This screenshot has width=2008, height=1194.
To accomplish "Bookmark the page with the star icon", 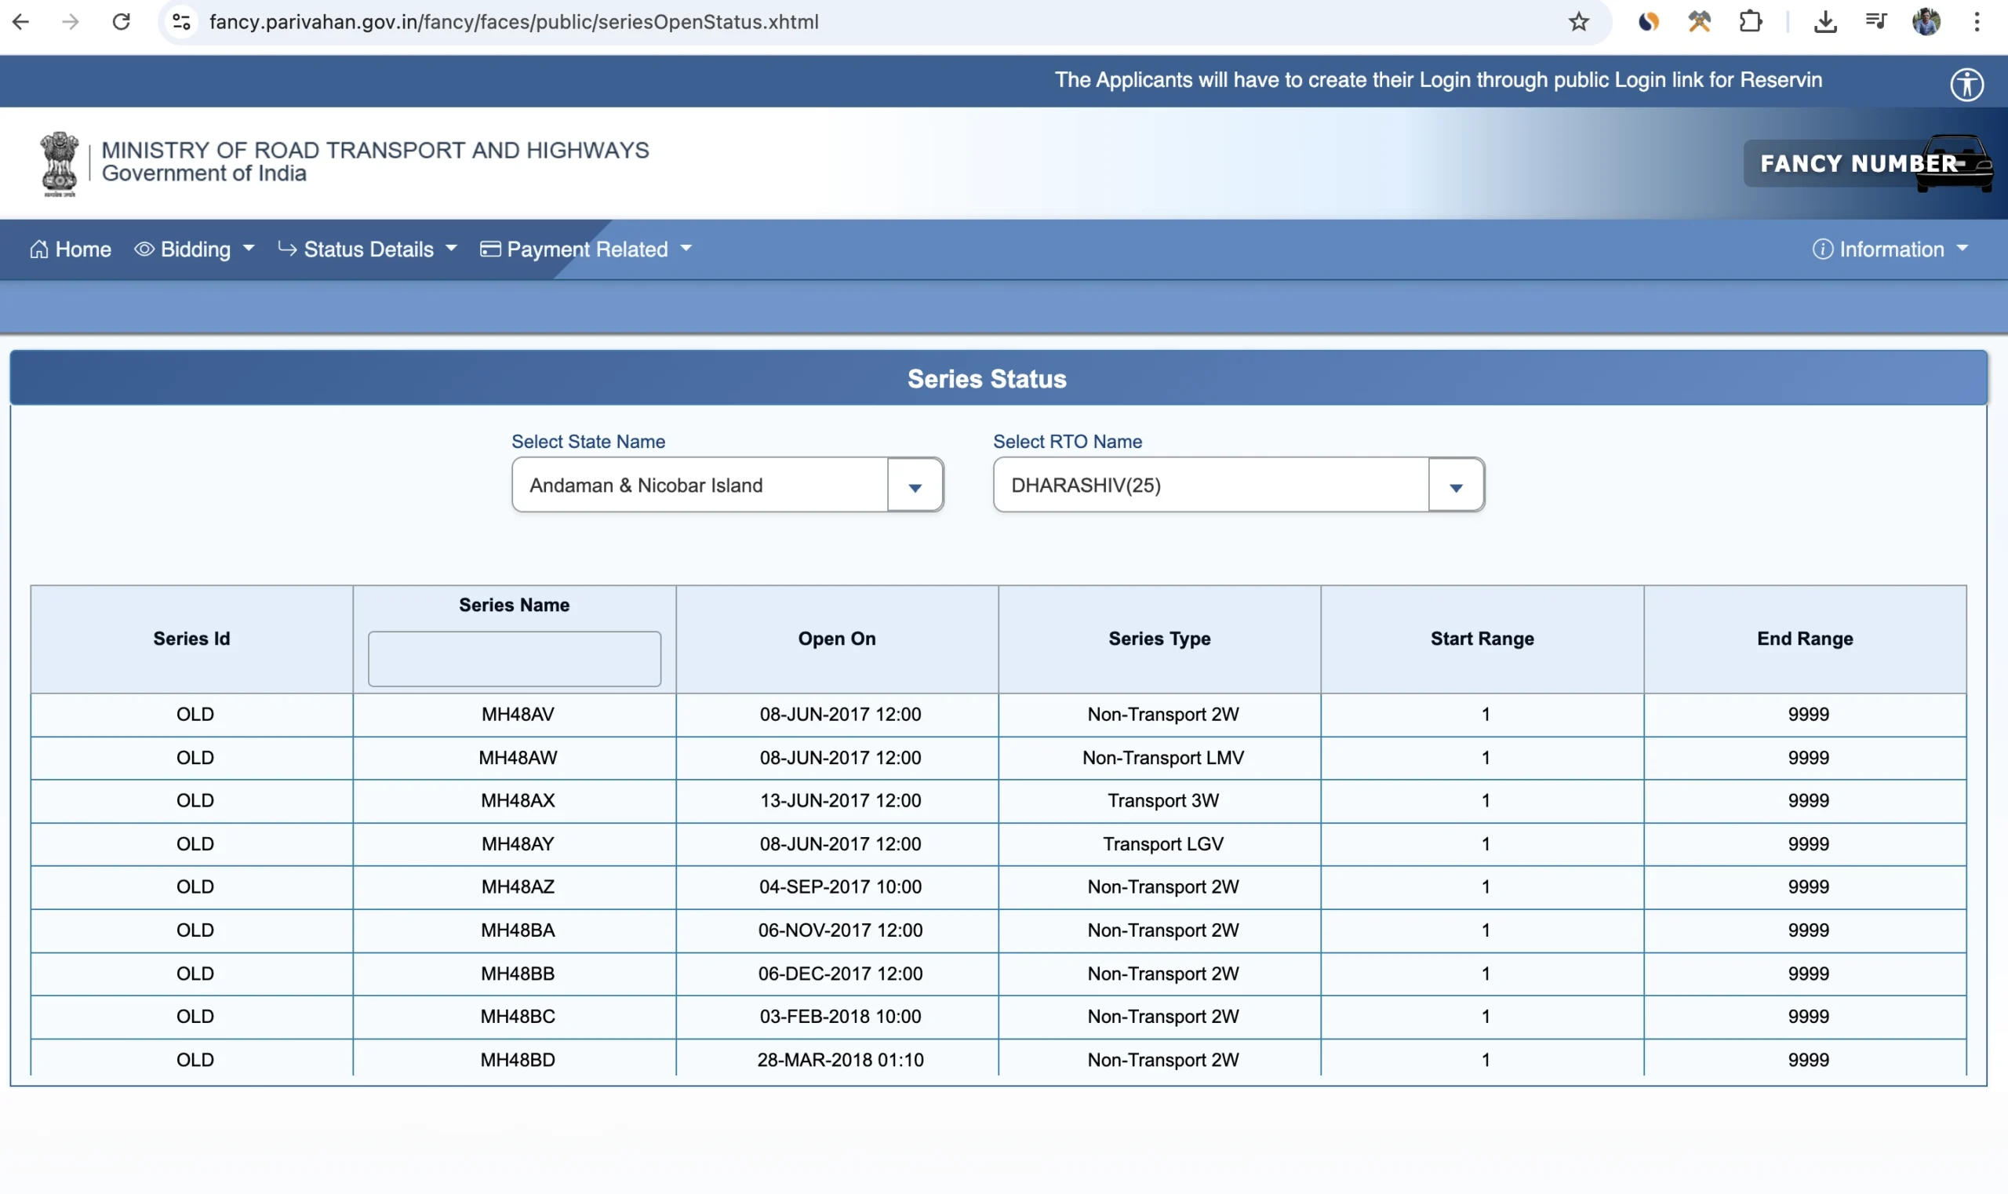I will pos(1577,22).
